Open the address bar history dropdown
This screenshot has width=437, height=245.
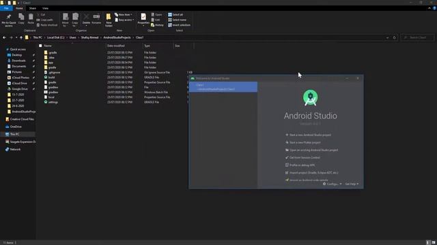(x=387, y=37)
